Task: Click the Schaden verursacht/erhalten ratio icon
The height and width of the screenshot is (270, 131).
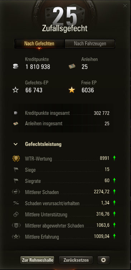Action: (x=16, y=203)
